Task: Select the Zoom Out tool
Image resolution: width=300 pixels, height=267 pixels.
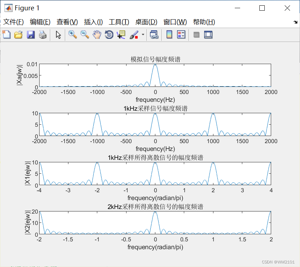Action: tap(84, 35)
